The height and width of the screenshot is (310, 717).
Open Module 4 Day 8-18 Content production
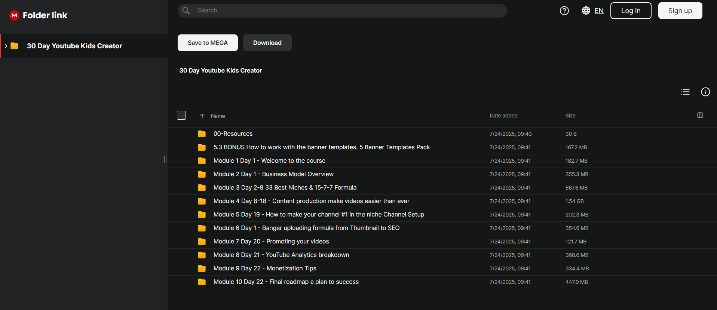(x=312, y=201)
